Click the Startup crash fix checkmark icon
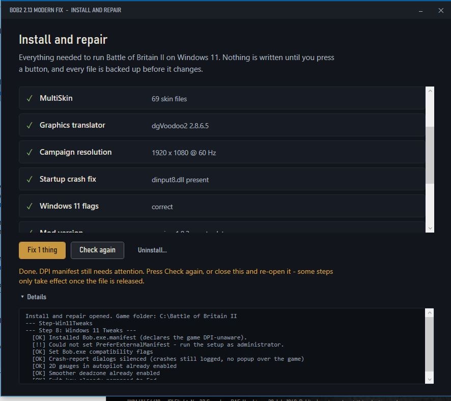451x401 pixels. (30, 179)
